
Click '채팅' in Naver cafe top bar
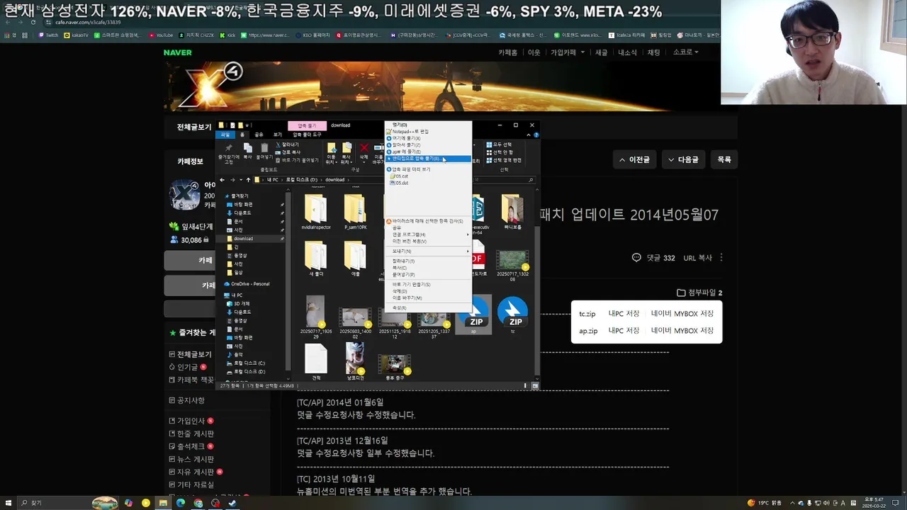pyautogui.click(x=653, y=52)
